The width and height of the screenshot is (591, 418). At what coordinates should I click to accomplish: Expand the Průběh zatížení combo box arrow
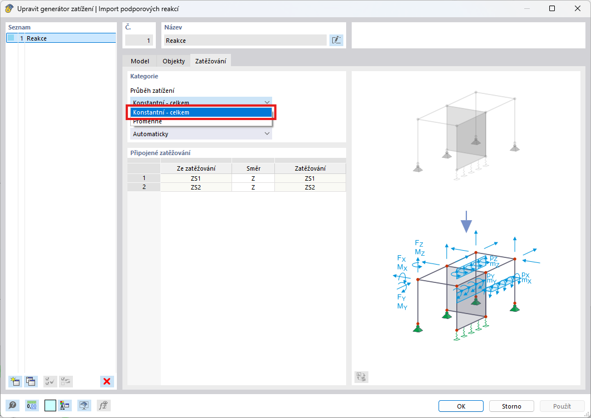point(267,102)
